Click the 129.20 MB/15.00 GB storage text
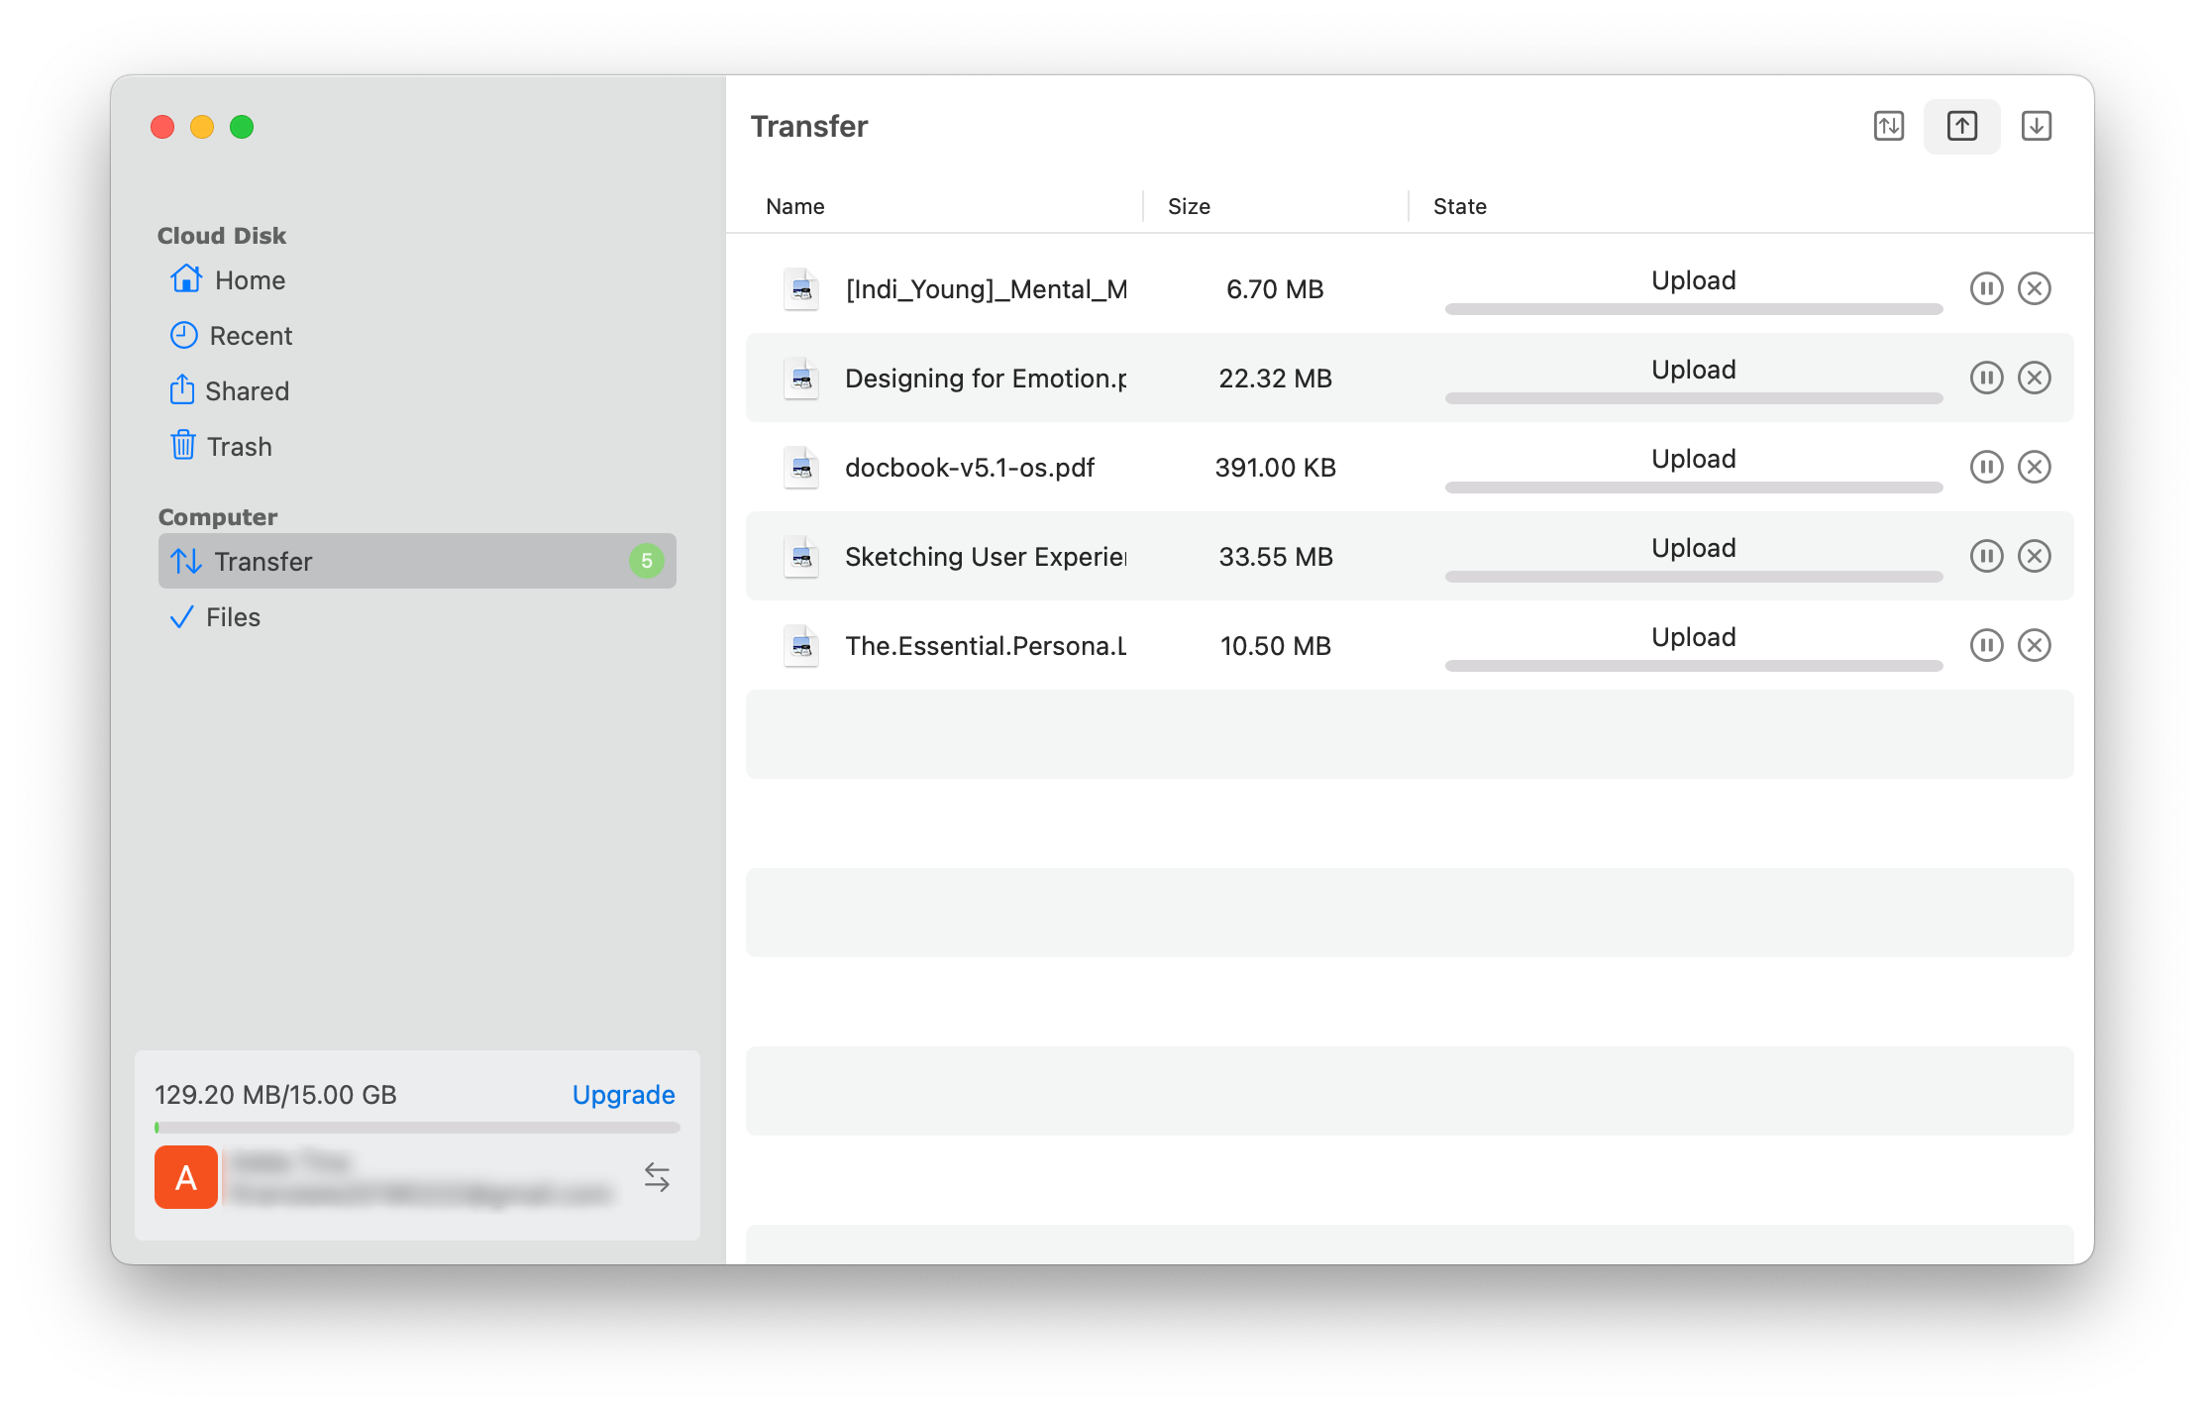 click(x=275, y=1095)
